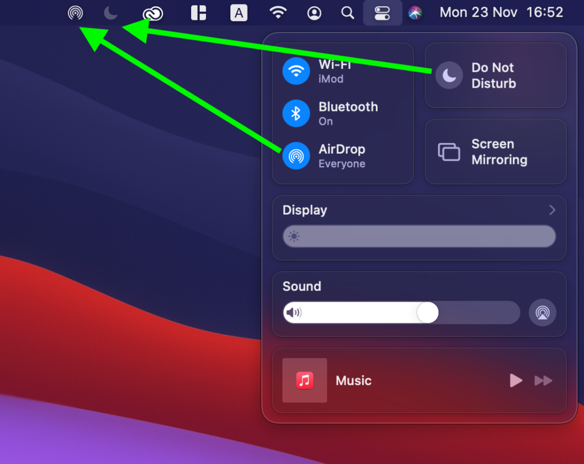Toggle Wi-Fi off for iMod network
This screenshot has height=464, width=584.
296,71
